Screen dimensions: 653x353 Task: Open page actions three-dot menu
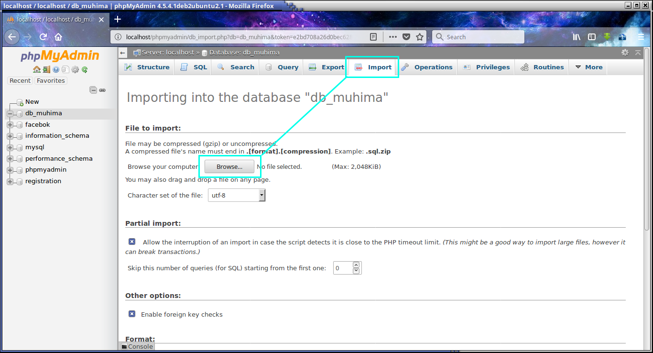point(392,37)
